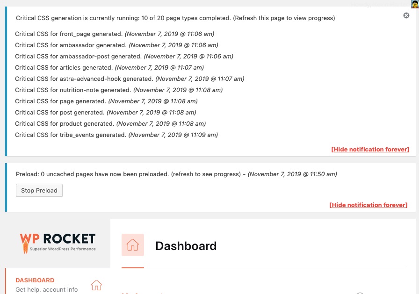Click the orange underline beneath Dashboard
Image resolution: width=419 pixels, height=294 pixels.
click(x=132, y=269)
